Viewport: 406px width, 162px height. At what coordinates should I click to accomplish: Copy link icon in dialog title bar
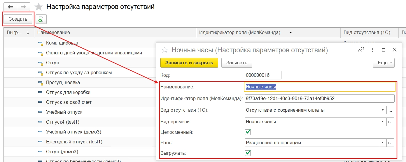point(361,50)
